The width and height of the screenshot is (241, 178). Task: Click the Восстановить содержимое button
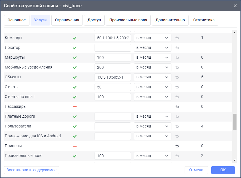[31, 170]
